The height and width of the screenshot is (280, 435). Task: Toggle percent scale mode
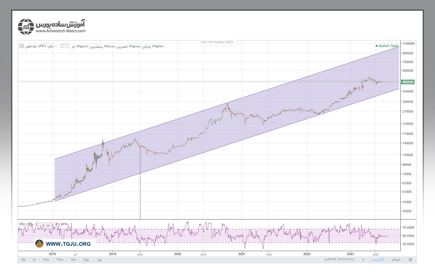click(363, 260)
